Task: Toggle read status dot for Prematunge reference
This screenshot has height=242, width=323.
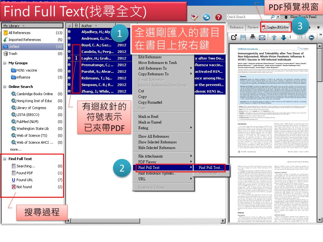Action: (x=69, y=65)
